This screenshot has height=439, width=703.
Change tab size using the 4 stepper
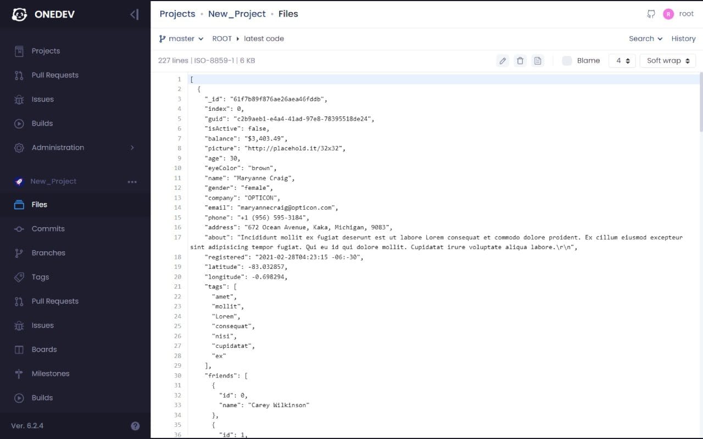[622, 60]
